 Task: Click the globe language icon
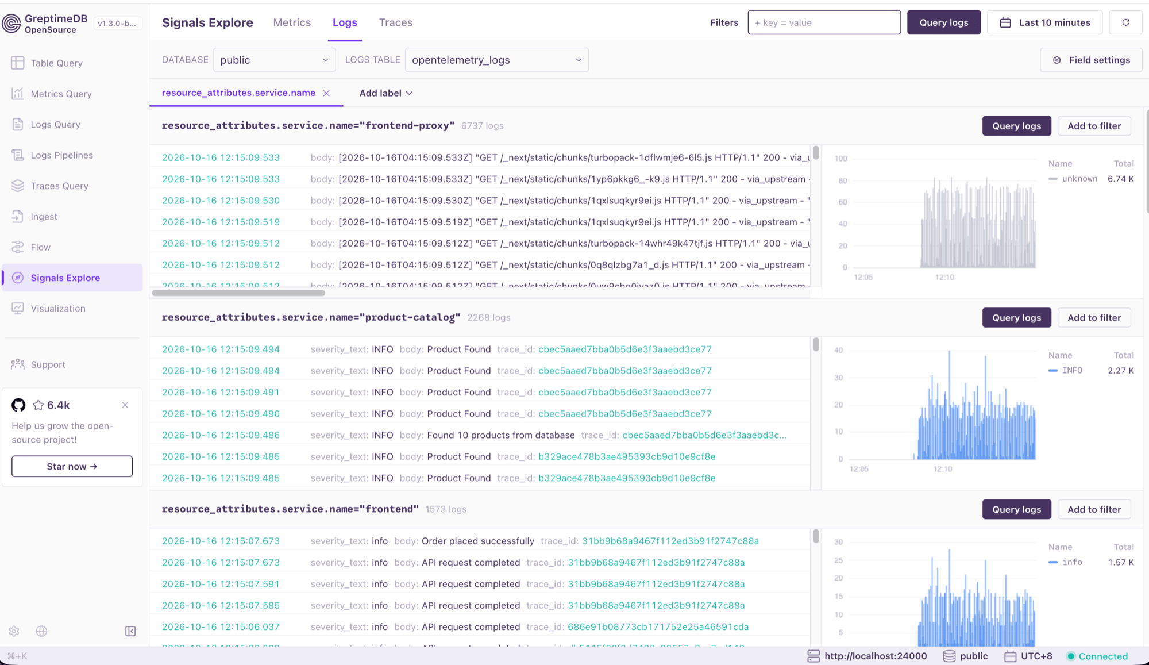41,631
